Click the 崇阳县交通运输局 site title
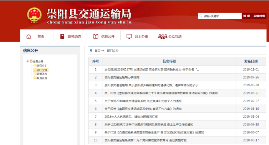Screen dimensions: 269x145 click(x=89, y=14)
